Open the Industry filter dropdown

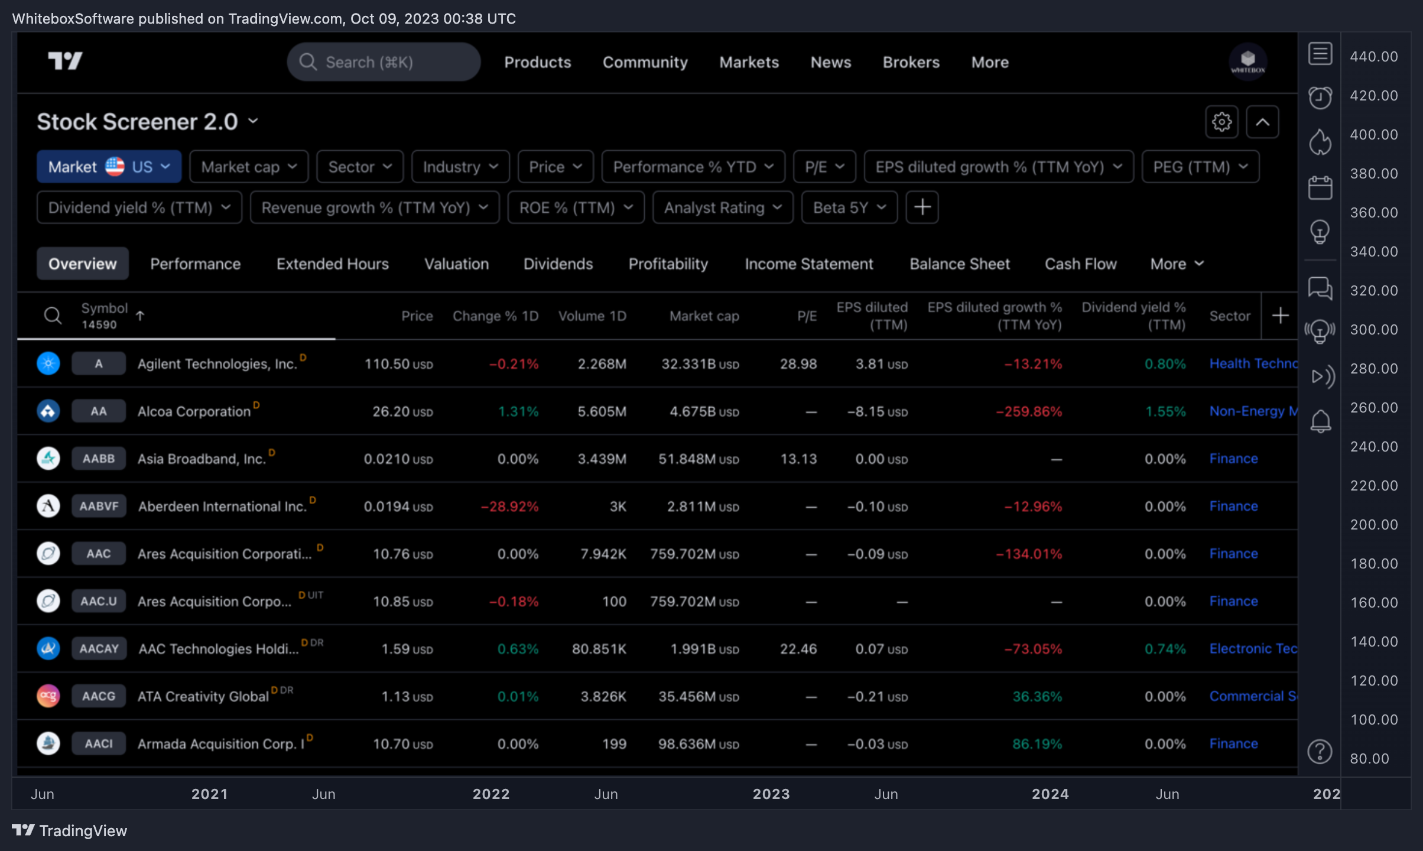click(x=460, y=167)
